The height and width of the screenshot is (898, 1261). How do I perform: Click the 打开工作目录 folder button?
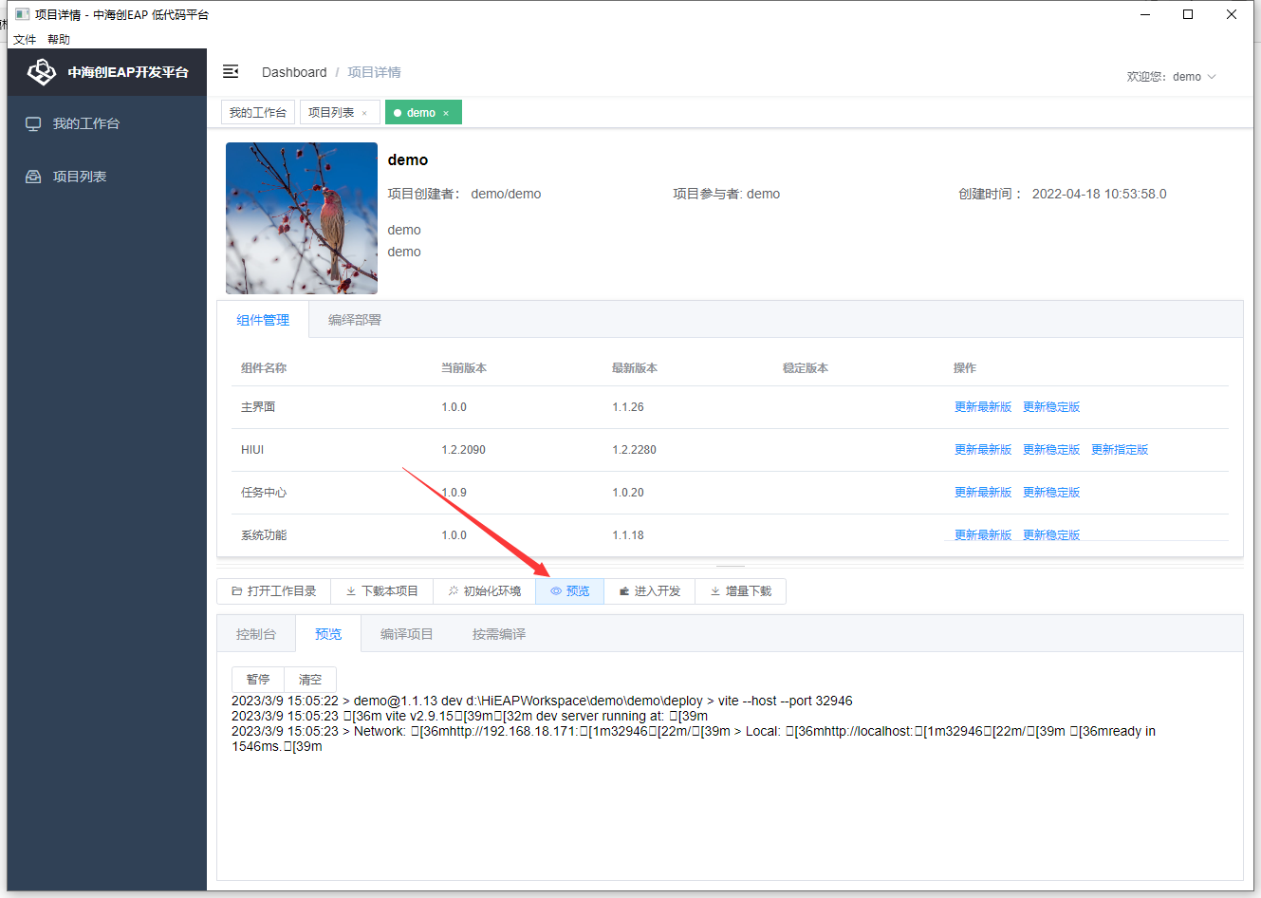[273, 591]
